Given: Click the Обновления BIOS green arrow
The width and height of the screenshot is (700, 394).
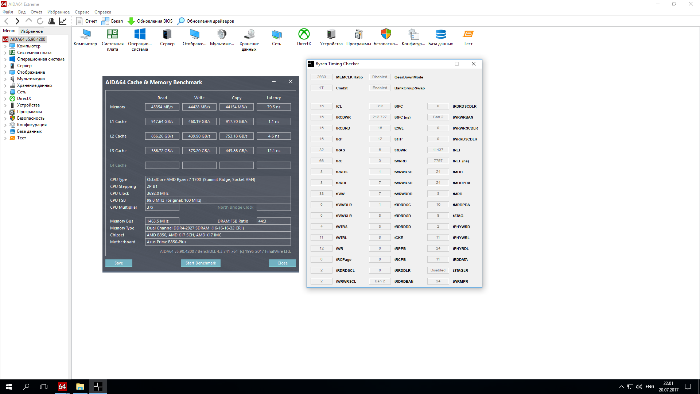Looking at the screenshot, I should (131, 21).
